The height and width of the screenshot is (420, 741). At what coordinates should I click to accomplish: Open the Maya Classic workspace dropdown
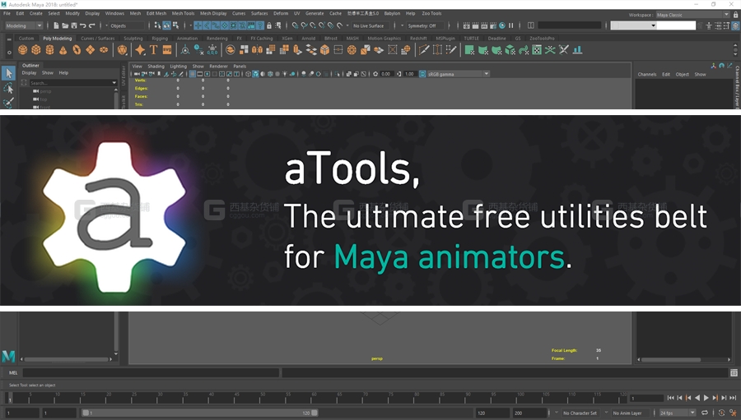tap(692, 15)
